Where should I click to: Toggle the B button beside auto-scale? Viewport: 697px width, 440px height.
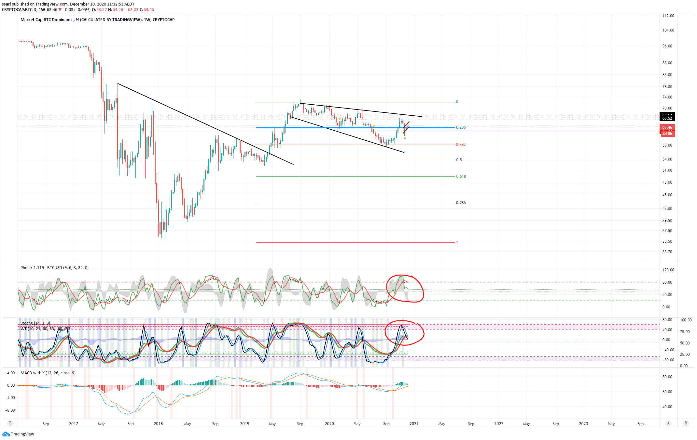[x=686, y=423]
